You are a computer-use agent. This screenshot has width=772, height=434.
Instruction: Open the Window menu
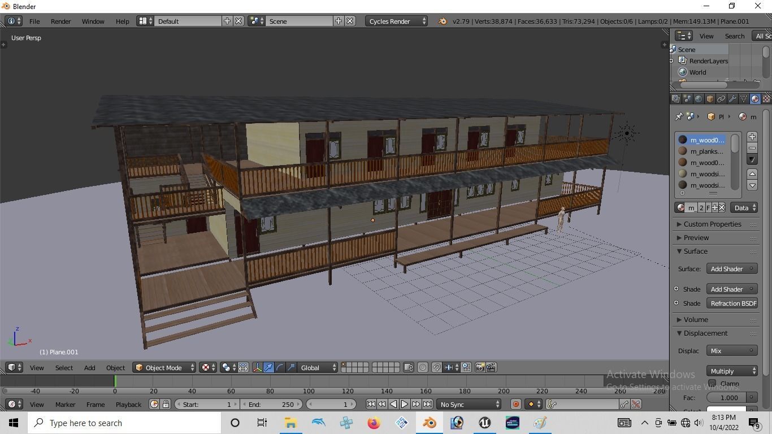tap(93, 21)
